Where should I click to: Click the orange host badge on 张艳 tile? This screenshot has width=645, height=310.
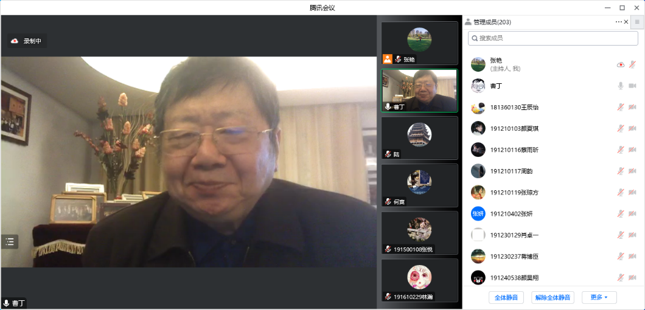coord(388,59)
